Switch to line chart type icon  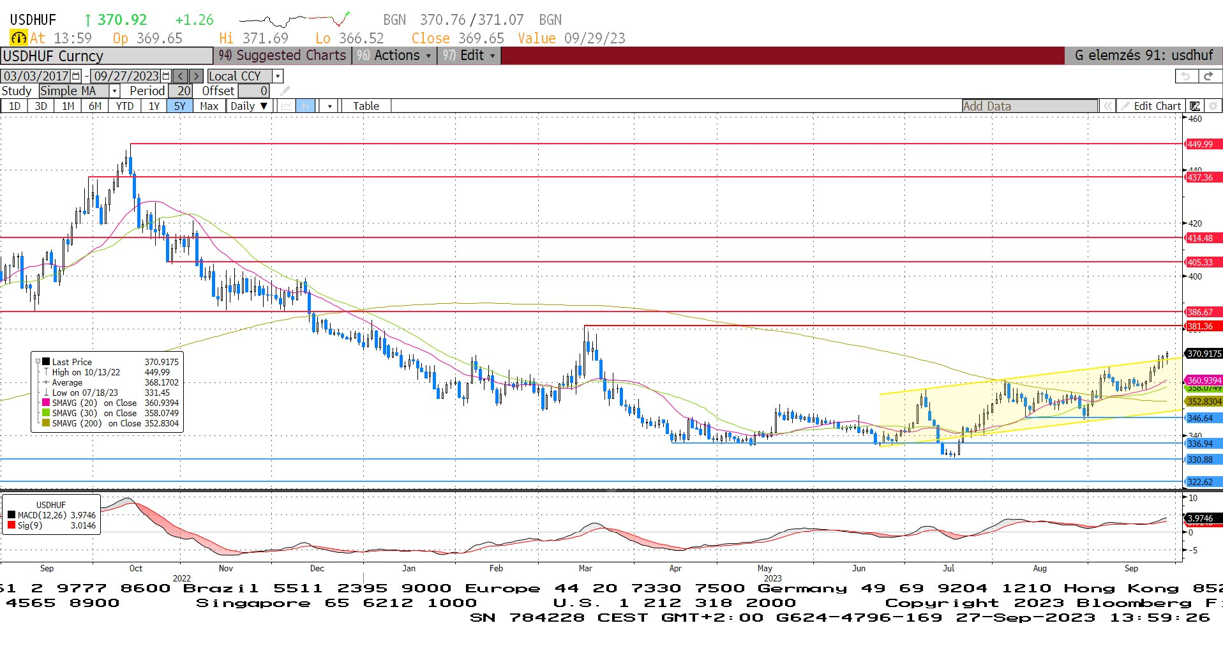point(286,106)
